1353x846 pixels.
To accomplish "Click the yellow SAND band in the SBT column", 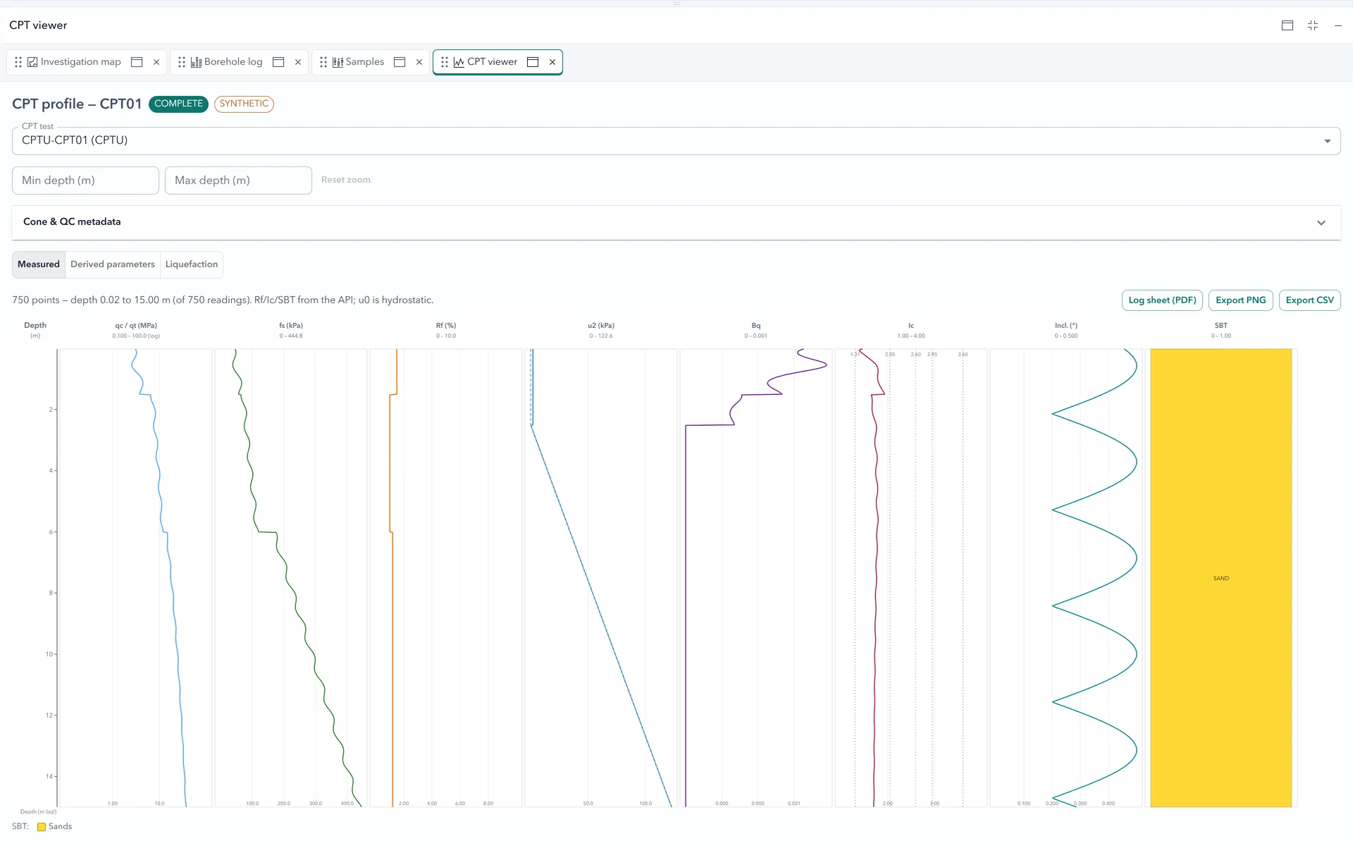I will point(1221,578).
